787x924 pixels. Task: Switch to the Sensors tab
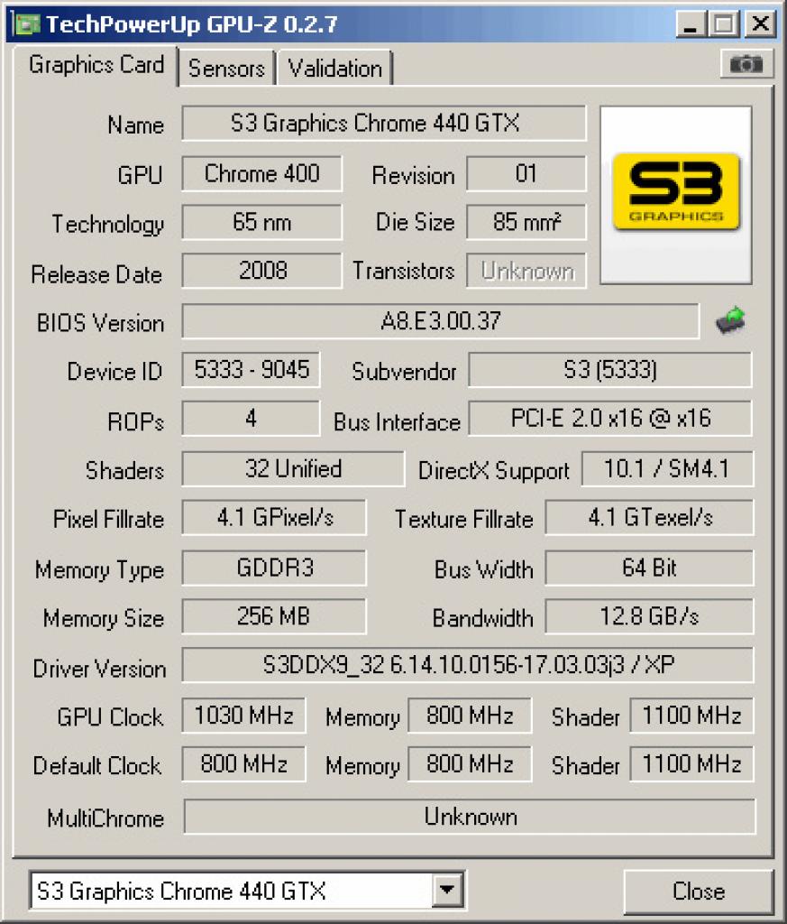point(226,69)
